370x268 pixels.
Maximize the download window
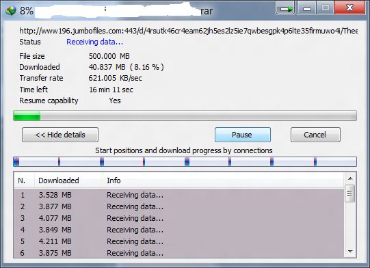pos(325,8)
